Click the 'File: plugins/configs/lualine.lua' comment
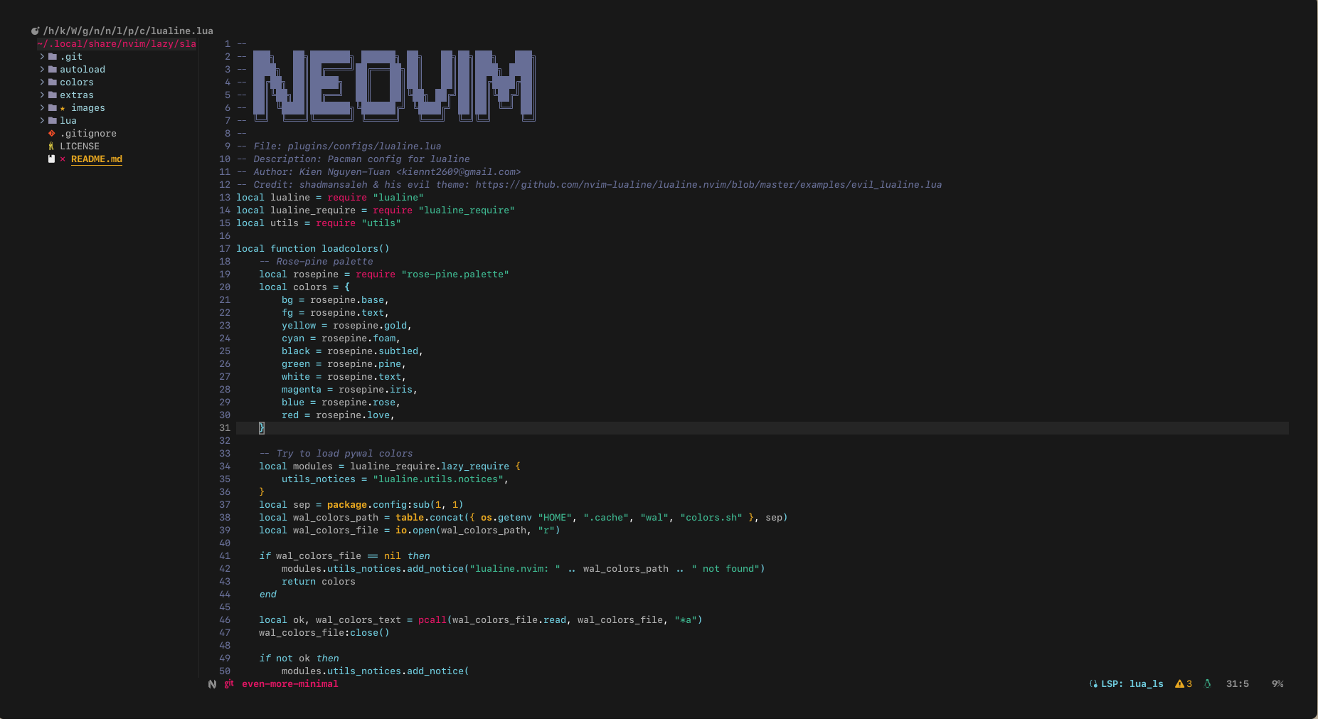This screenshot has width=1318, height=719. 347,147
